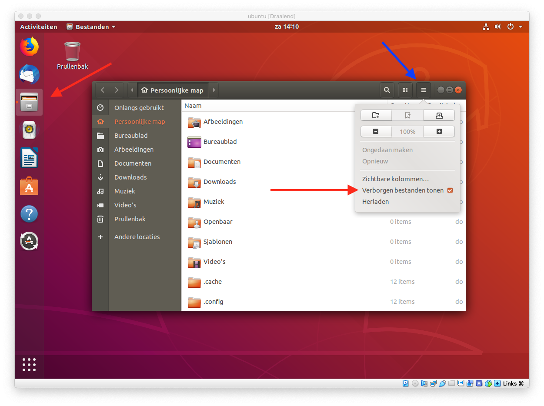544x406 pixels.
Task: Open 'Andere locaties' in the sidebar
Action: pyautogui.click(x=137, y=237)
